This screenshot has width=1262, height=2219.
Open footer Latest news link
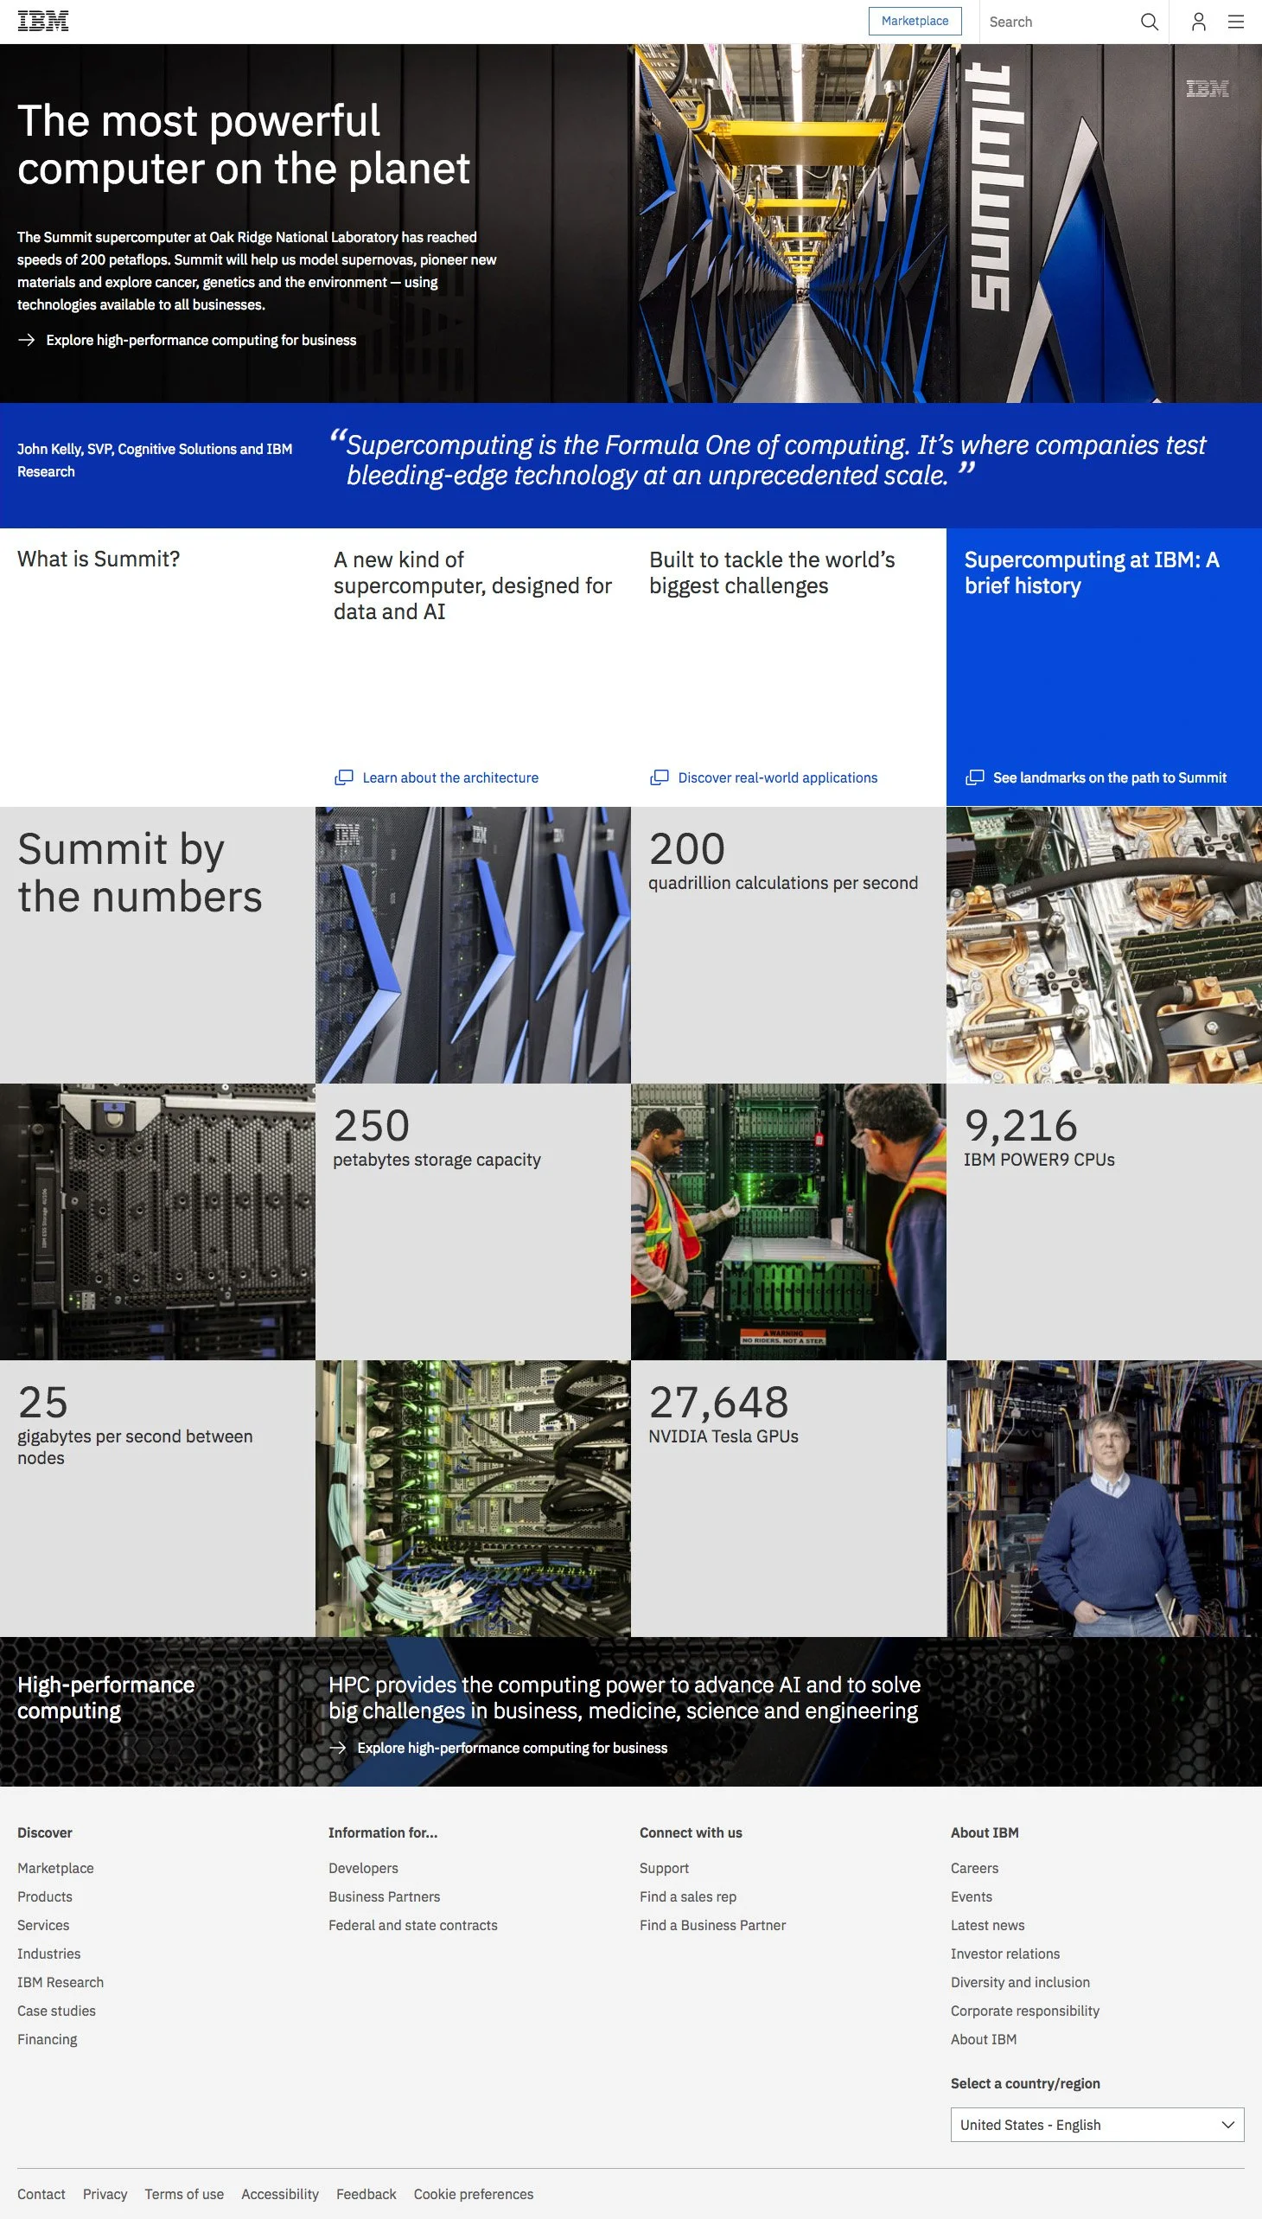[987, 1925]
